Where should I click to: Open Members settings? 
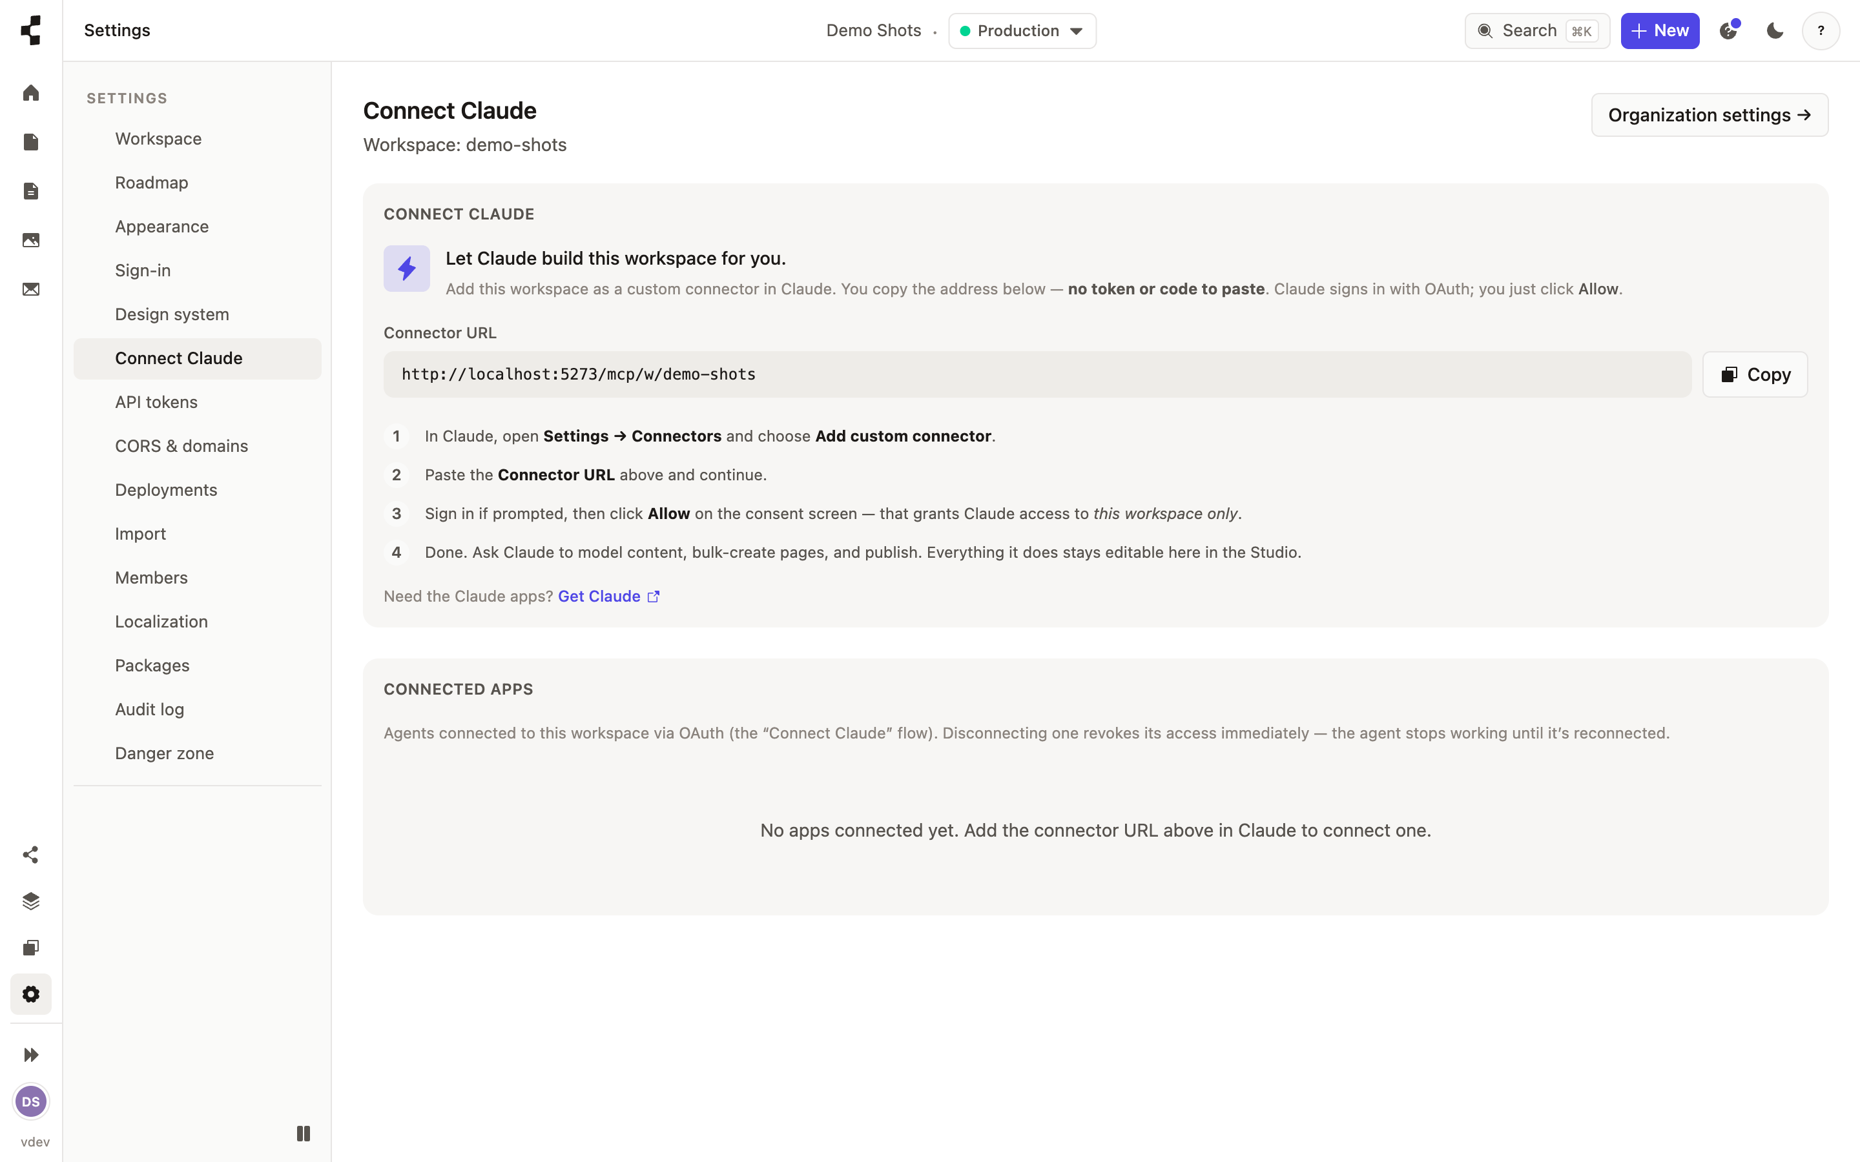[x=198, y=577]
